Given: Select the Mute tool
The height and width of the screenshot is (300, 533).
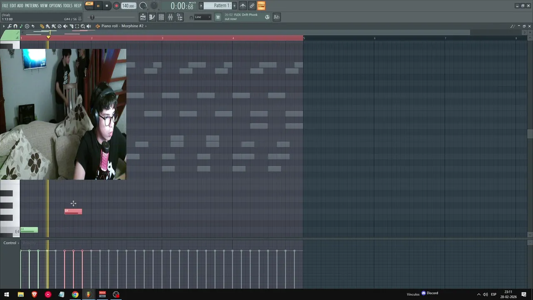Looking at the screenshot, I should click(x=65, y=26).
